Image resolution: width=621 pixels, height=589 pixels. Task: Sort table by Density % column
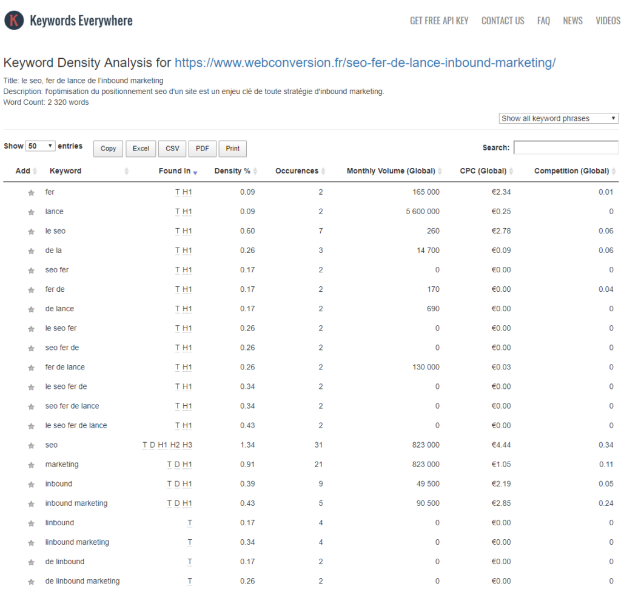pos(232,171)
